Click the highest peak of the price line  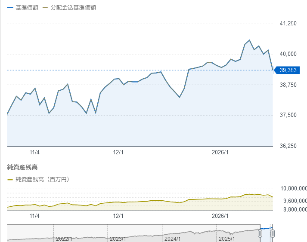249,40
